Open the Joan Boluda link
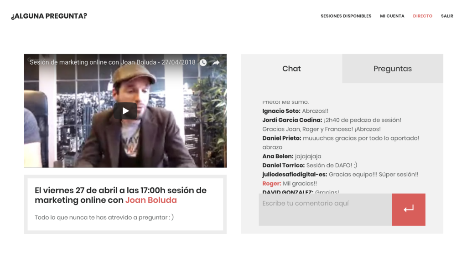Viewport: 467px width, 266px height. pyautogui.click(x=151, y=200)
